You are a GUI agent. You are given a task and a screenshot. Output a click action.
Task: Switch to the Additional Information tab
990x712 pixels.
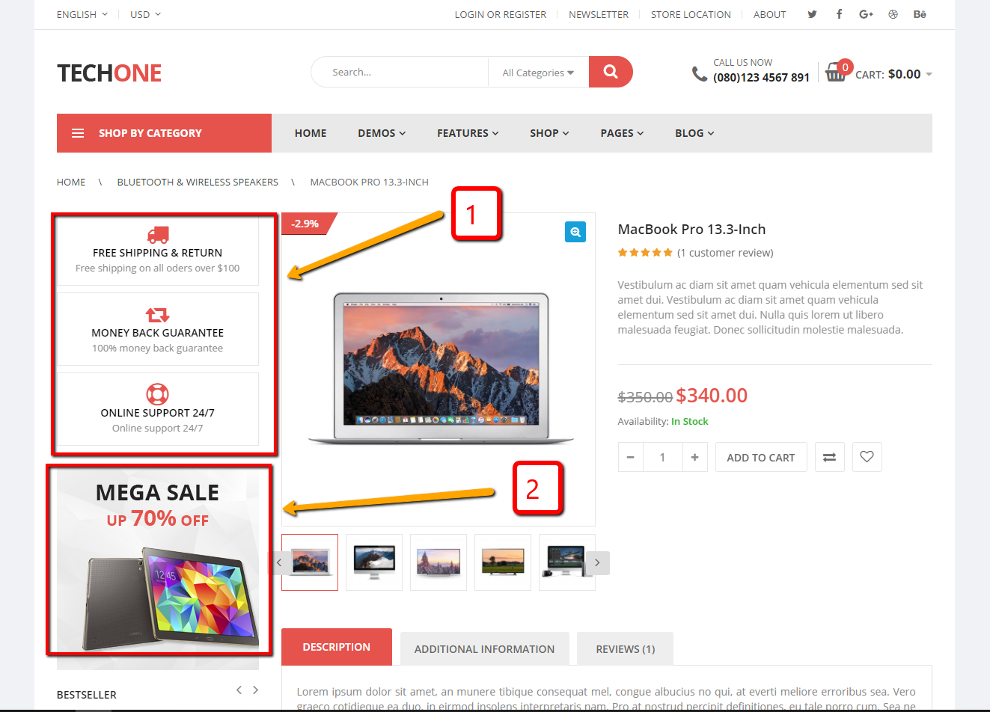pyautogui.click(x=485, y=649)
